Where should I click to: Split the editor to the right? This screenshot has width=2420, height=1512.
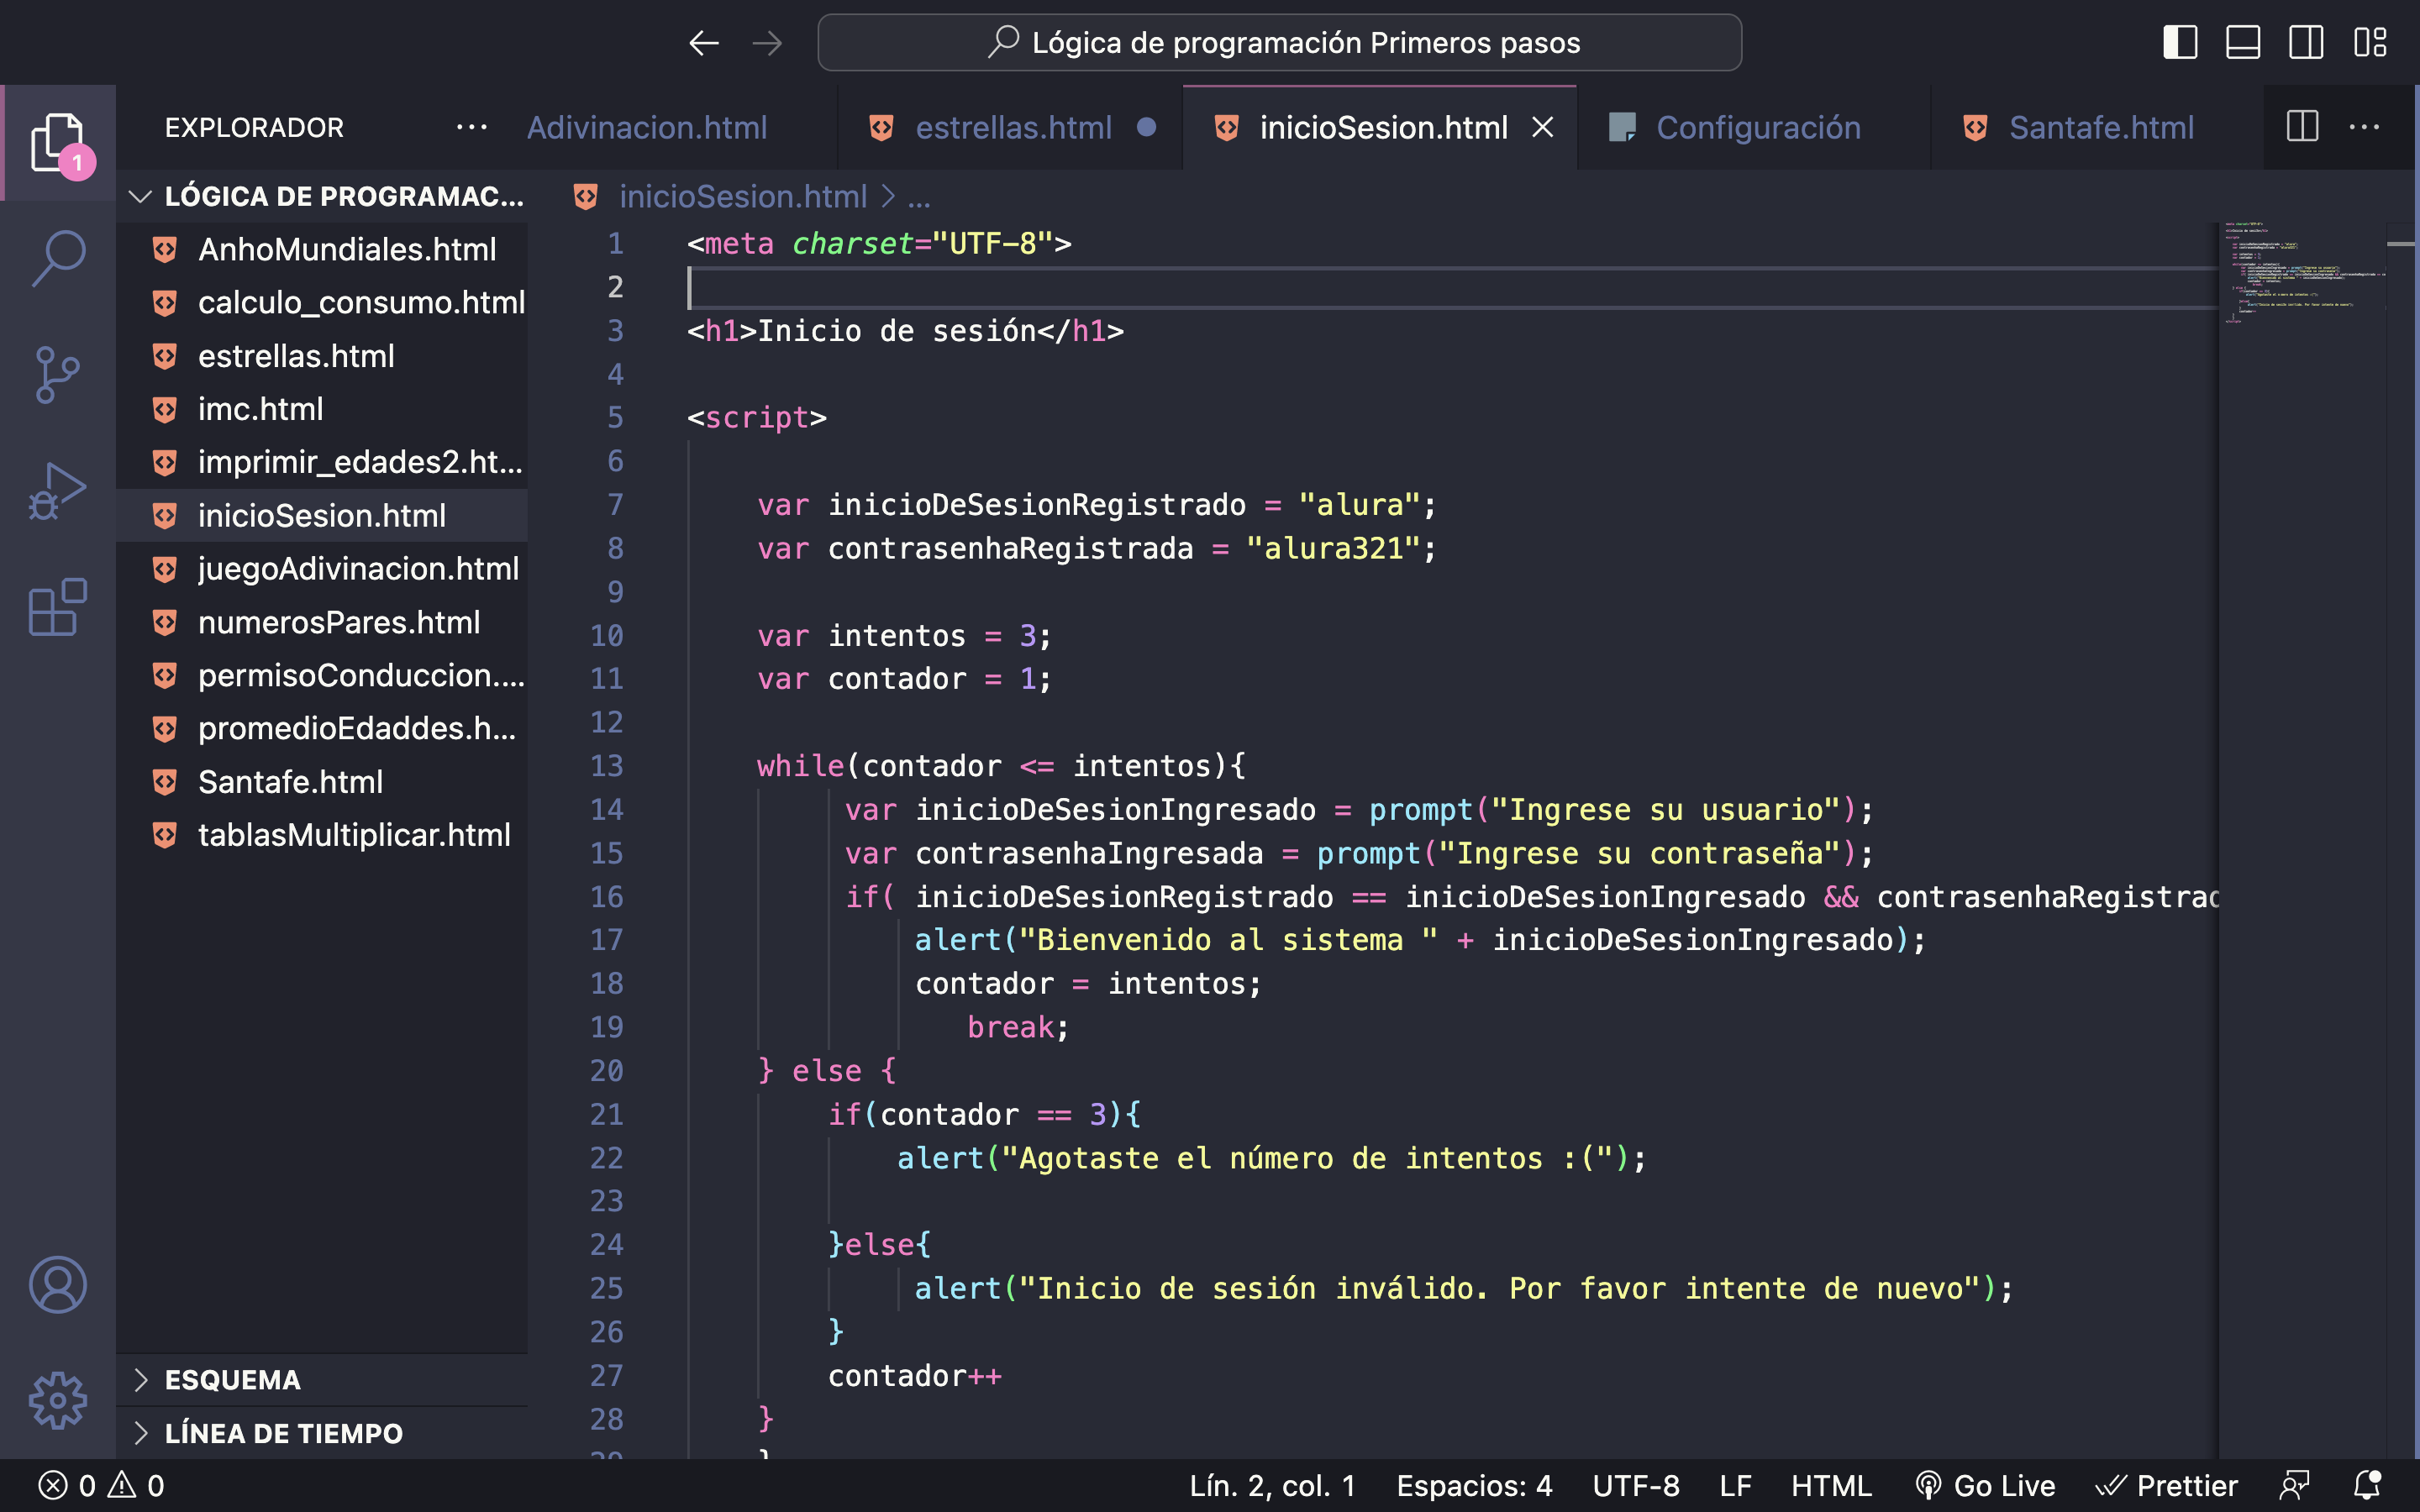[x=2302, y=126]
